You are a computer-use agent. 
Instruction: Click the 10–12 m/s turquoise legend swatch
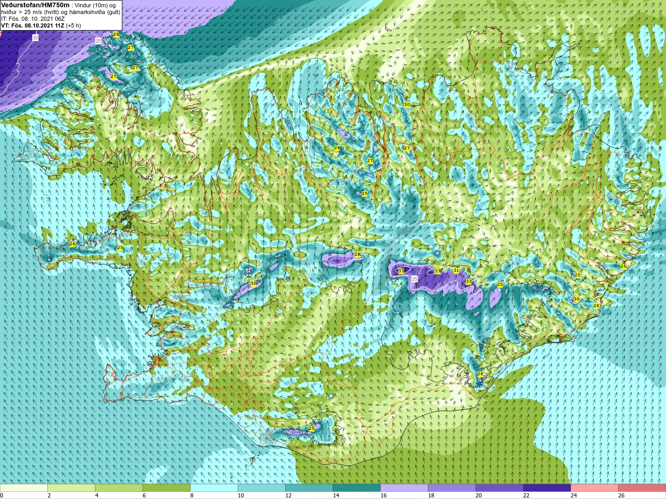pos(262,488)
